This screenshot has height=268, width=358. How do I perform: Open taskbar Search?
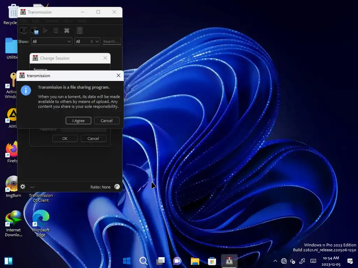[143, 261]
